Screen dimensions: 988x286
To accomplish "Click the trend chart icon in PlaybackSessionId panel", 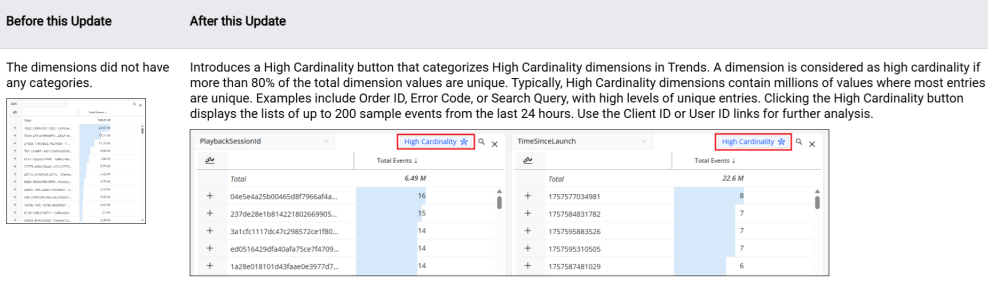I will (x=210, y=160).
